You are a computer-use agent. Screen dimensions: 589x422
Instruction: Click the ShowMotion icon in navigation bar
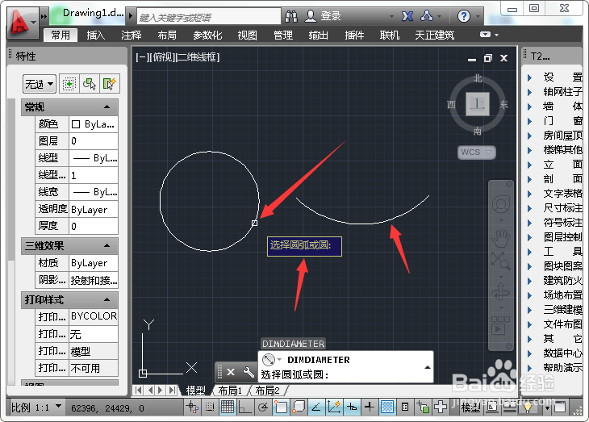(x=501, y=325)
